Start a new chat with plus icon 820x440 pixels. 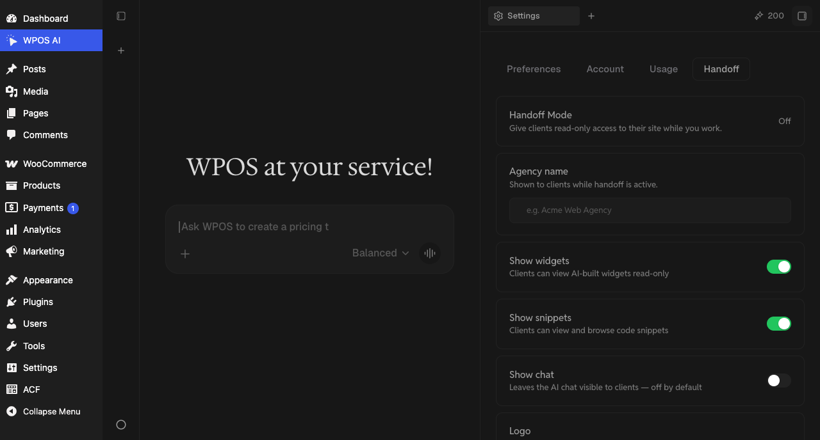[x=121, y=51]
